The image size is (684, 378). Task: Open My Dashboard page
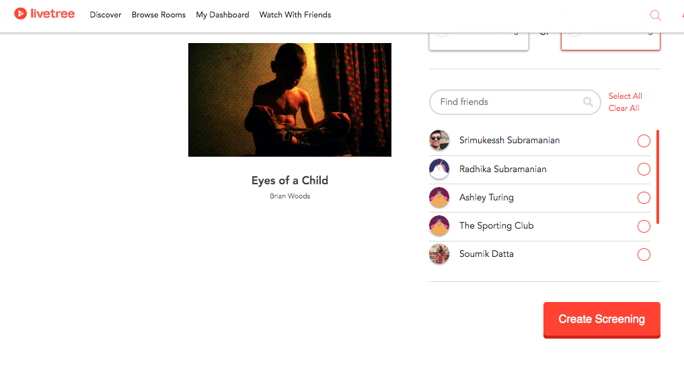point(223,15)
